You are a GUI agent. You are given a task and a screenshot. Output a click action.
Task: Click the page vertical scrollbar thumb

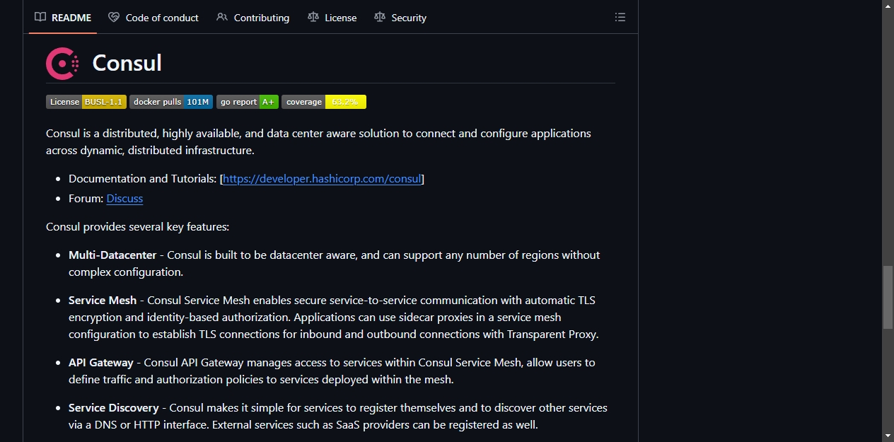tap(888, 297)
